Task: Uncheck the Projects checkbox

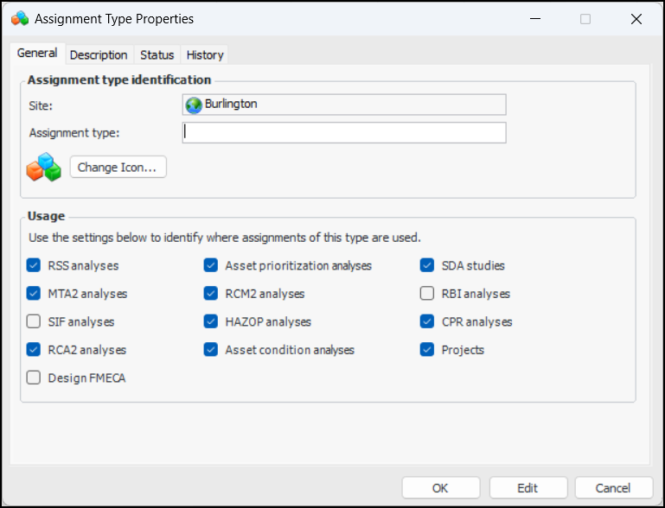Action: tap(427, 350)
